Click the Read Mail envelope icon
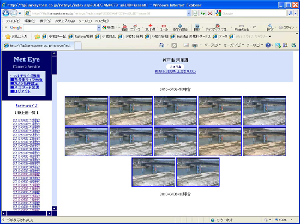The width and height of the screenshot is (300, 224). [x=186, y=45]
